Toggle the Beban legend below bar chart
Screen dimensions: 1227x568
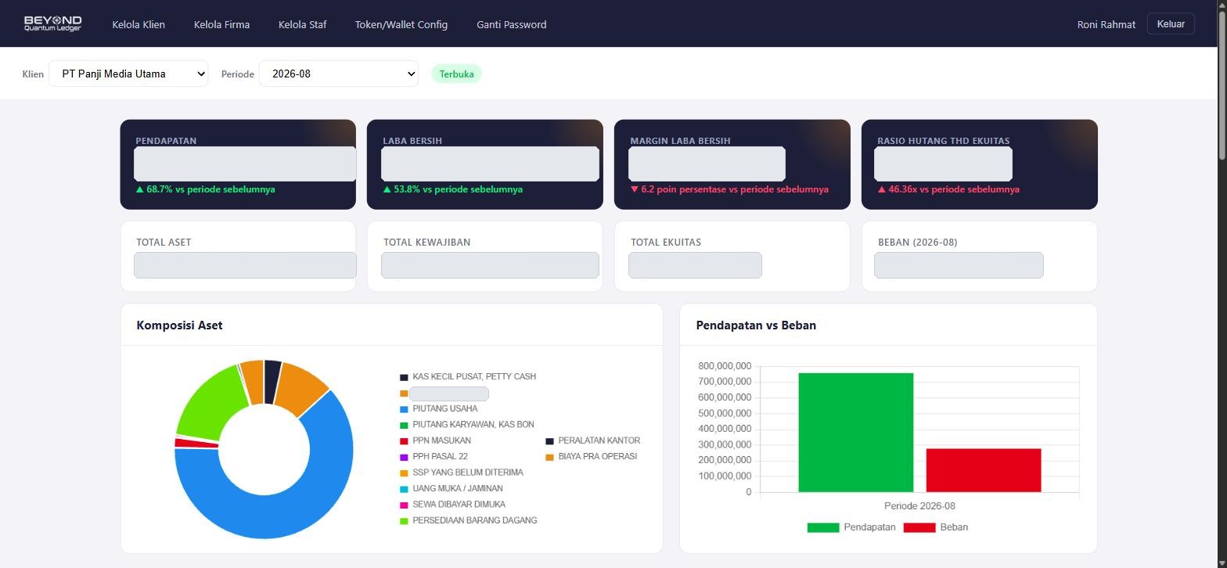pos(936,527)
